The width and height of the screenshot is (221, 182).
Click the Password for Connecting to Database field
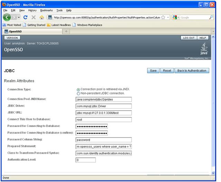[92, 126]
